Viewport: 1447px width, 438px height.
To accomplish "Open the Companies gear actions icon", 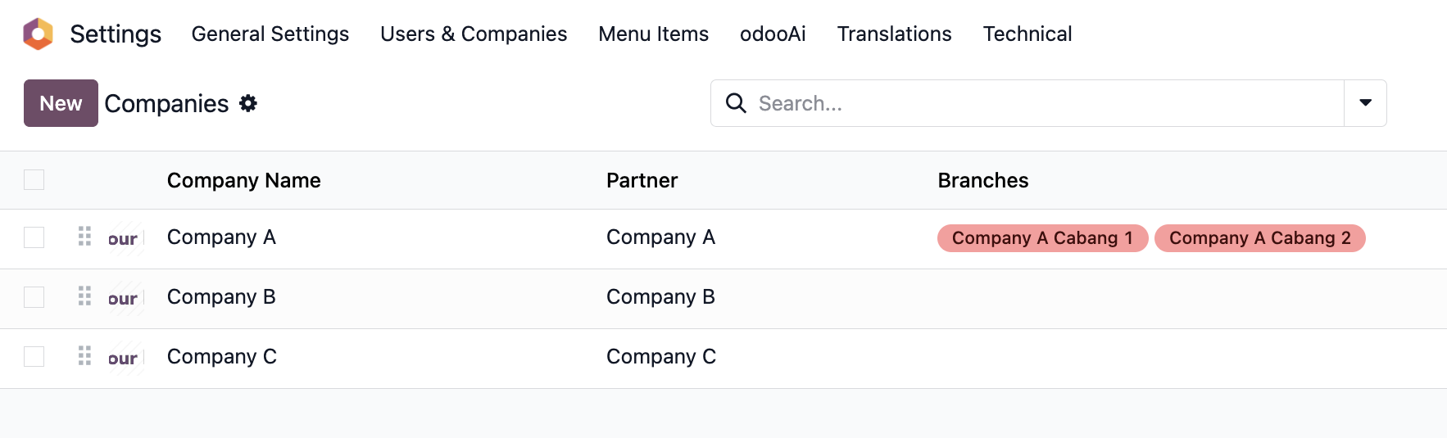I will 248,103.
